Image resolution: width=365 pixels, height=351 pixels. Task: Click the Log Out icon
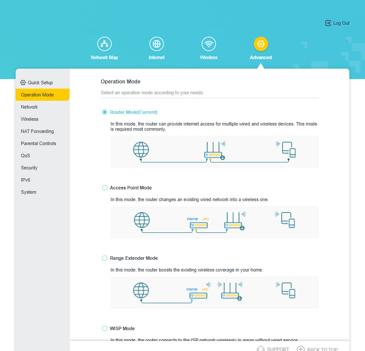click(328, 23)
